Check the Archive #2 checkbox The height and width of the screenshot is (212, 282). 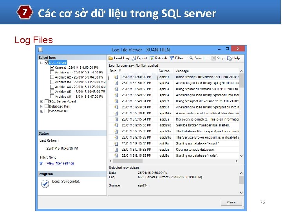52,77
